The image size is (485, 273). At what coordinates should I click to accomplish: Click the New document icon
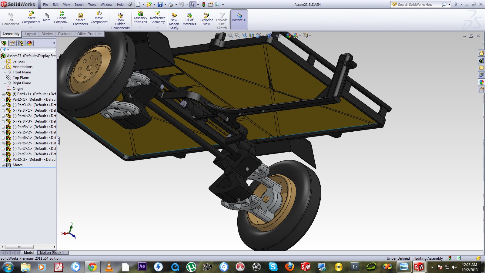(138, 4)
